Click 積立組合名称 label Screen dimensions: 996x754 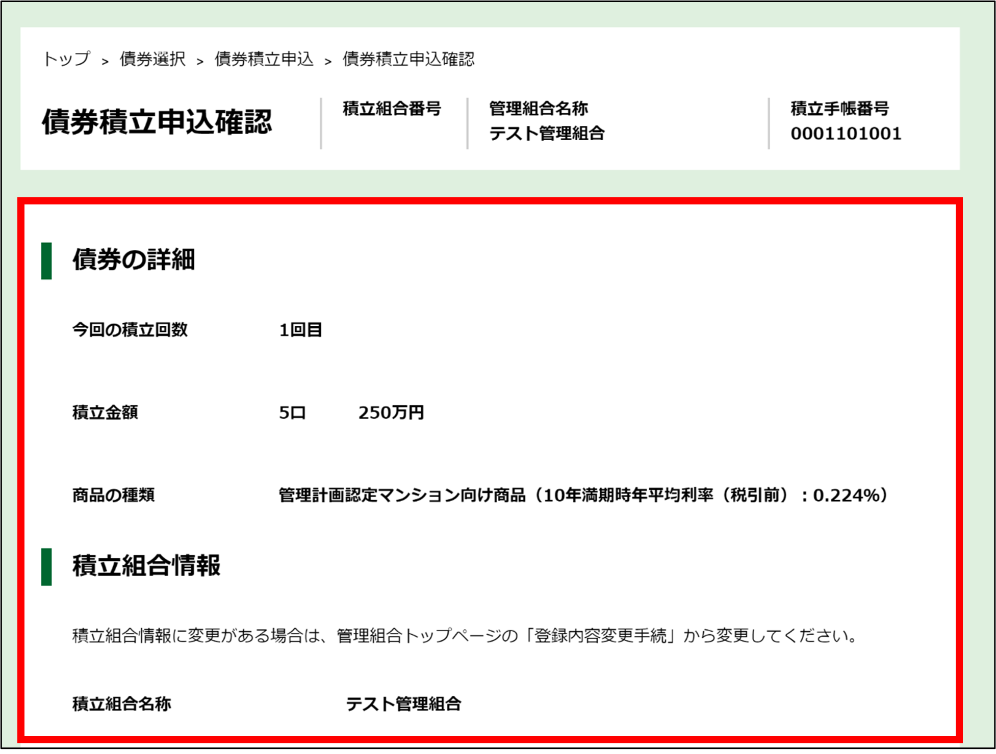[121, 704]
